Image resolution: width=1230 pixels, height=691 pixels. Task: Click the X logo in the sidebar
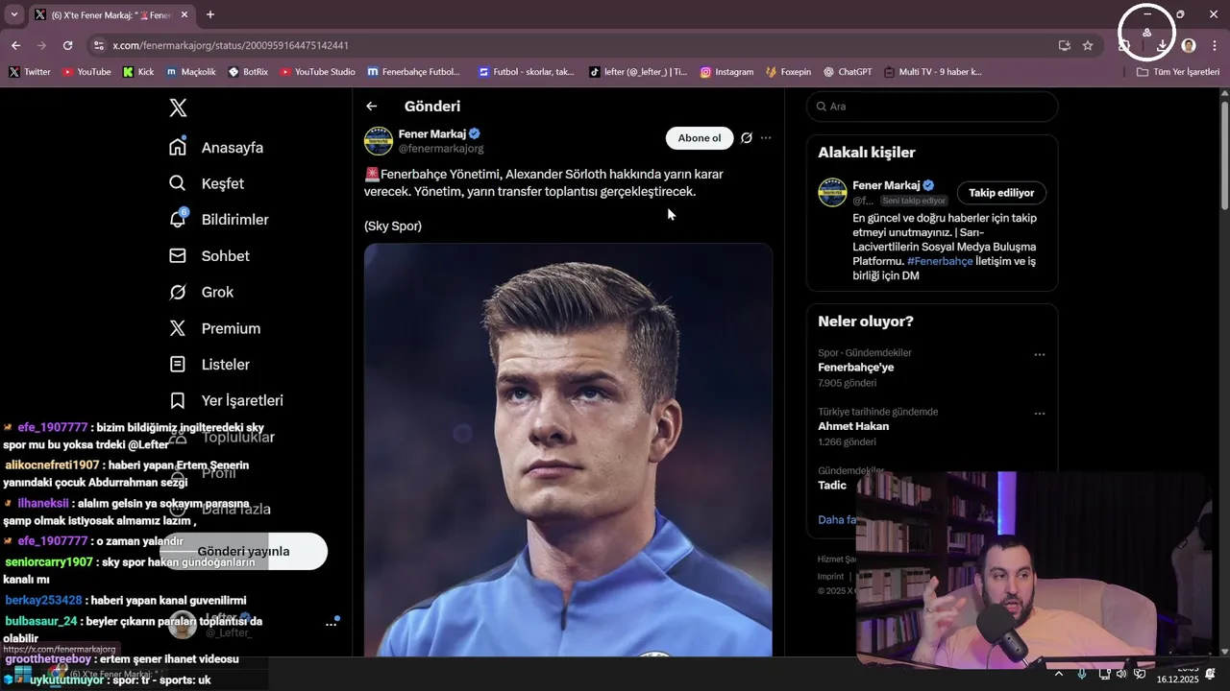click(178, 107)
